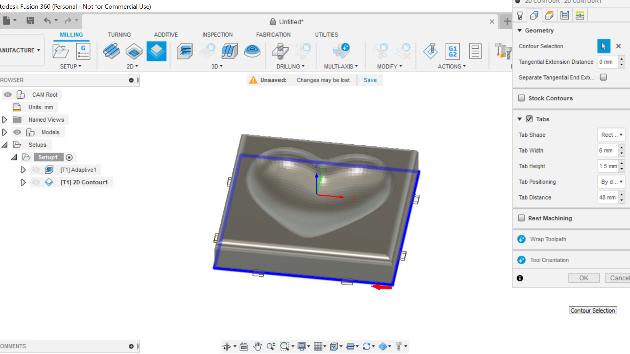Uncheck the Tabs checkbox
The image size is (630, 354).
(x=529, y=119)
